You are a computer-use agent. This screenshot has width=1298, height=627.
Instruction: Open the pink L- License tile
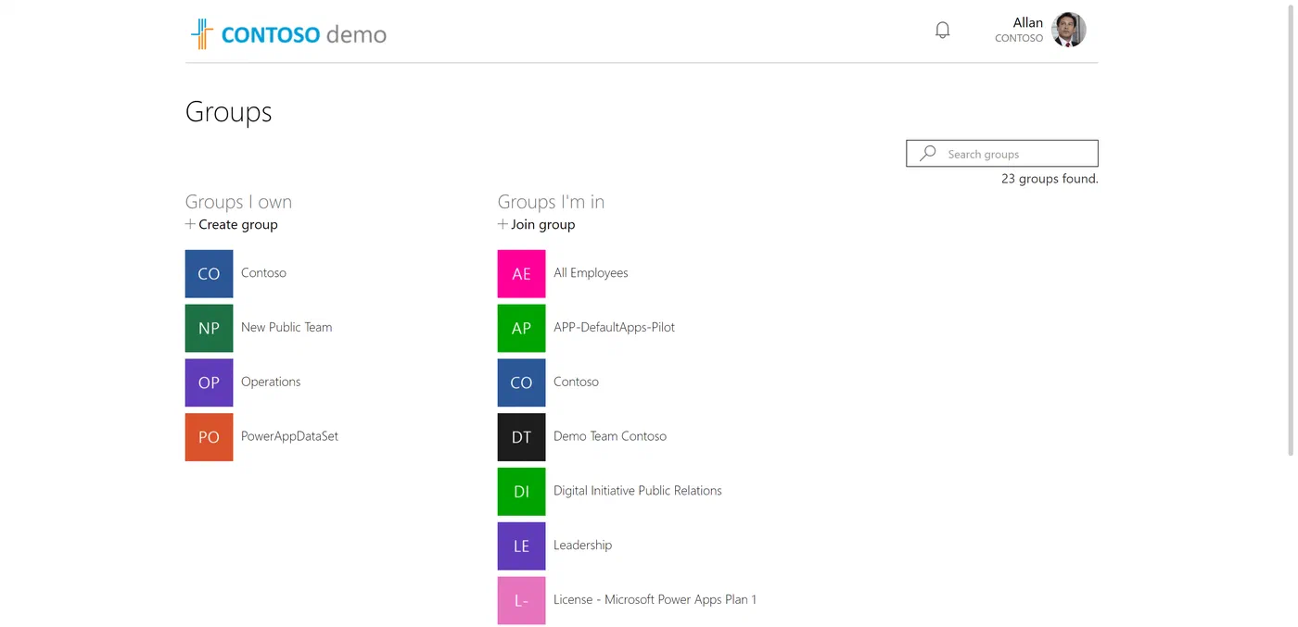point(521,600)
